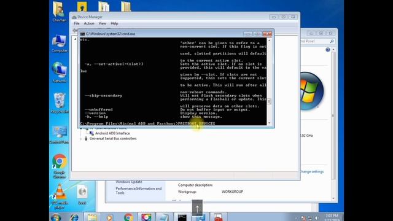This screenshot has width=393, height=221.
Task: Maximize the Device Manager window
Action: pos(283,17)
